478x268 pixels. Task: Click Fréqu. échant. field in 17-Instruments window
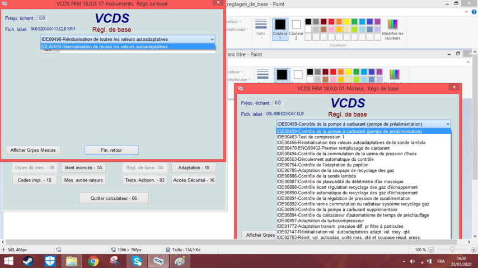point(42,18)
